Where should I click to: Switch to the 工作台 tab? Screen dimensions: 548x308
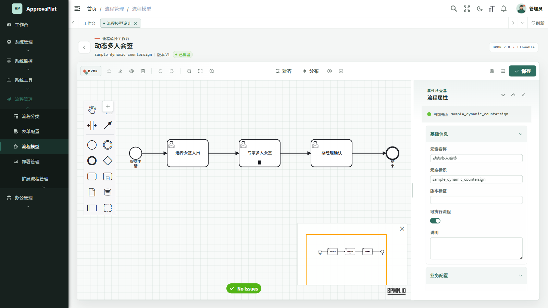[x=89, y=23]
